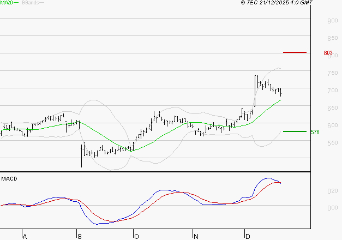Click the A month marker on timeline

(x=25, y=237)
